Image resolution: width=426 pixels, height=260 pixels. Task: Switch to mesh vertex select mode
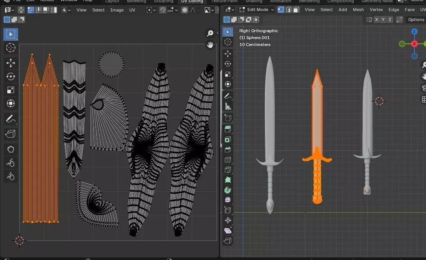(281, 10)
